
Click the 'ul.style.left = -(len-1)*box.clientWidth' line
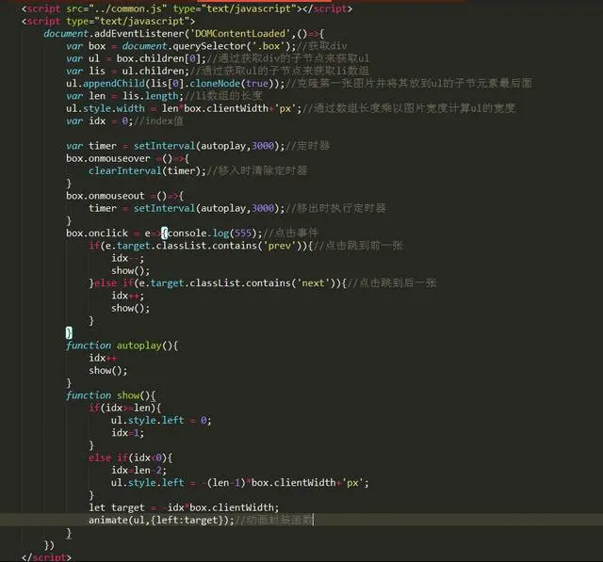(240, 483)
